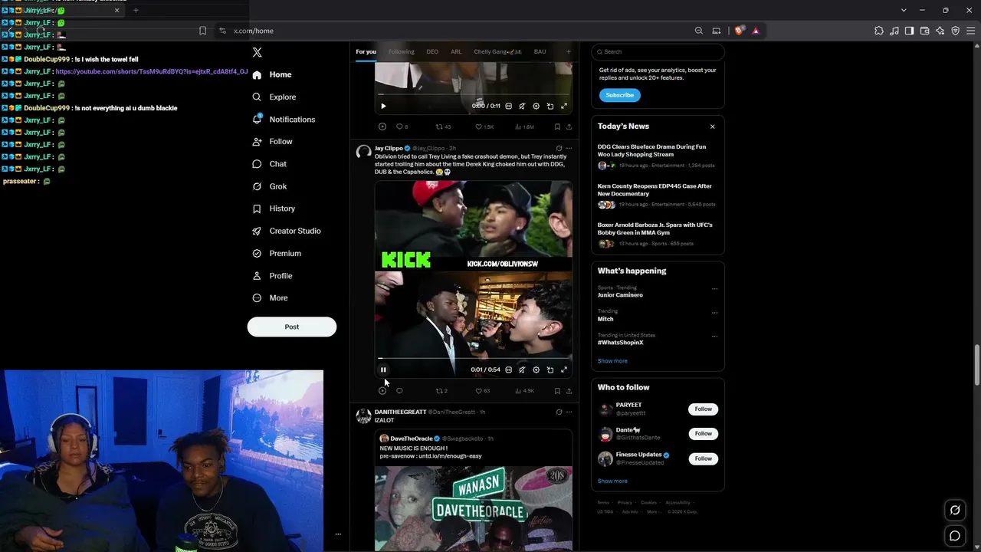Viewport: 981px width, 552px height.
Task: Open the browser tab search chevron
Action: tap(904, 10)
